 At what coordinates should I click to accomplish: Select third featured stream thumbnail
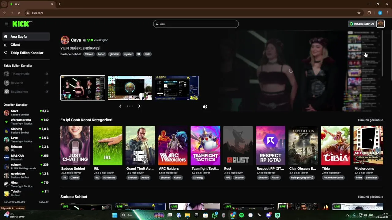(x=177, y=88)
